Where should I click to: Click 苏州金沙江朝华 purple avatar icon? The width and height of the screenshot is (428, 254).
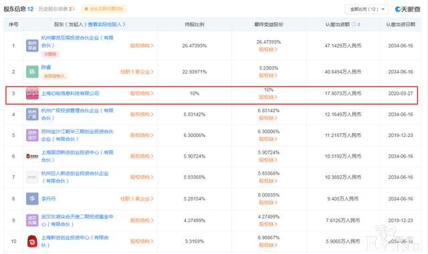pyautogui.click(x=32, y=135)
